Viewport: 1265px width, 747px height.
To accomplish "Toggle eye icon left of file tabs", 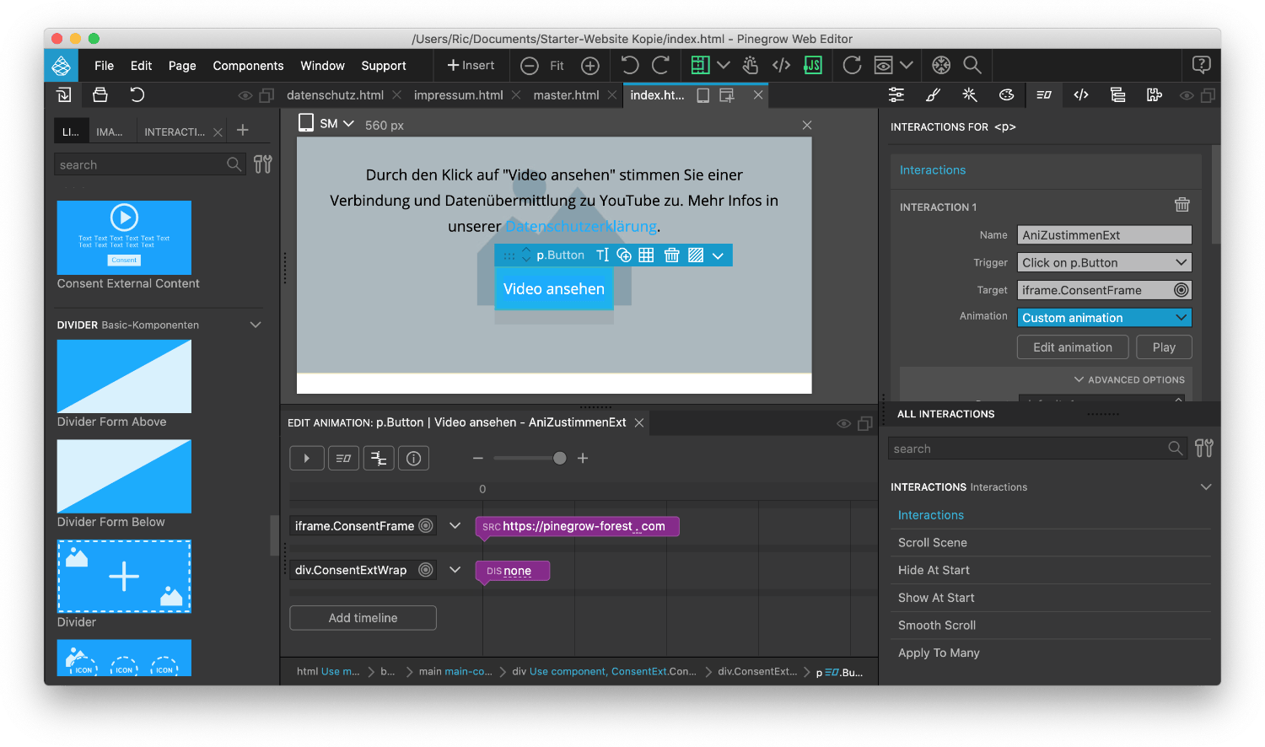I will (245, 96).
